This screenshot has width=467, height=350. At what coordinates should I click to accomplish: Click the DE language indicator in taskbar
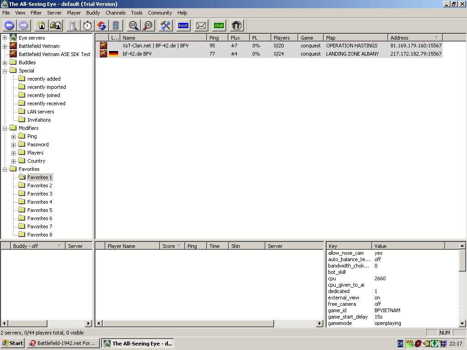[400, 344]
